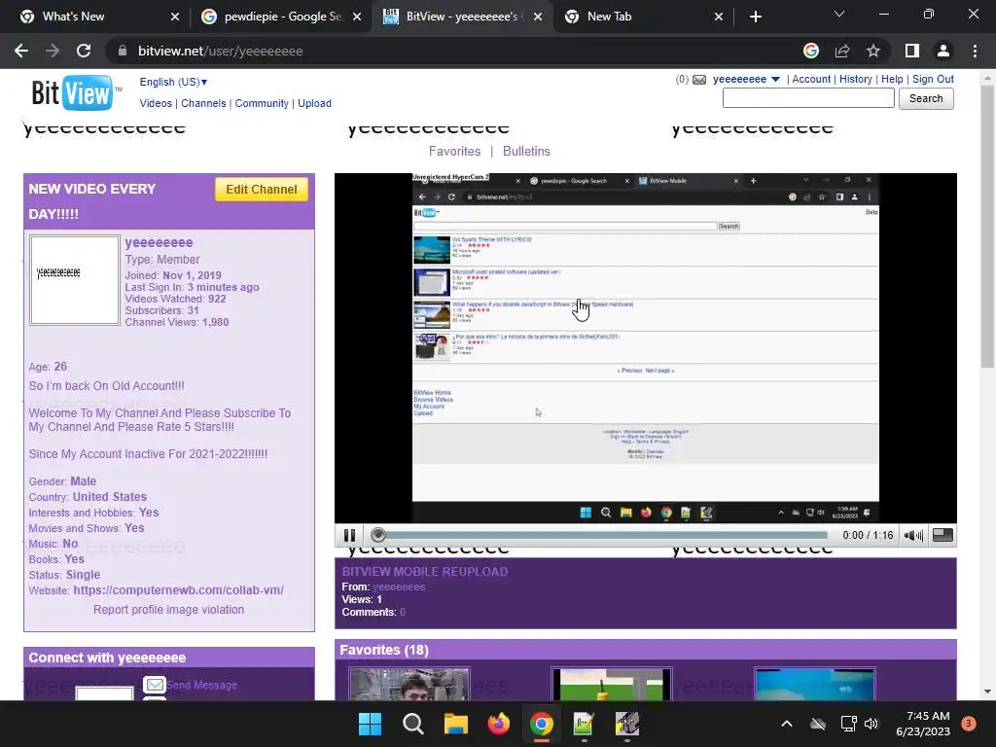
Task: Open the Notepad++ taskbar icon
Action: [584, 724]
